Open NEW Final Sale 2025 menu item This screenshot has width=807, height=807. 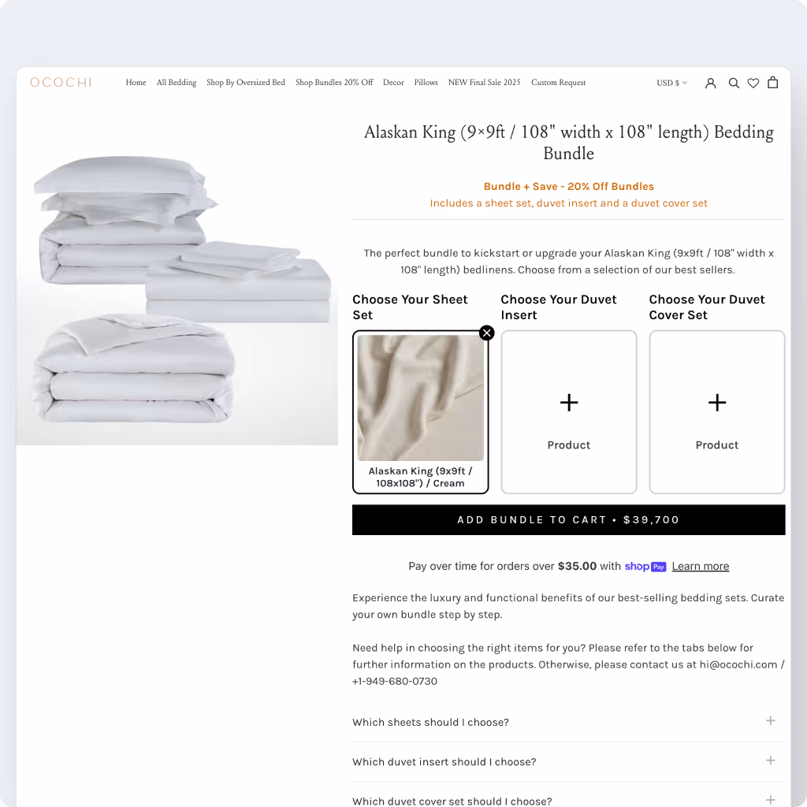coord(485,82)
